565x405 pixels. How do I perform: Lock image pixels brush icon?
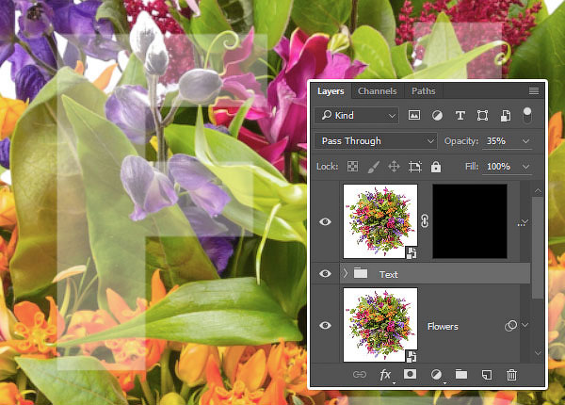click(373, 167)
